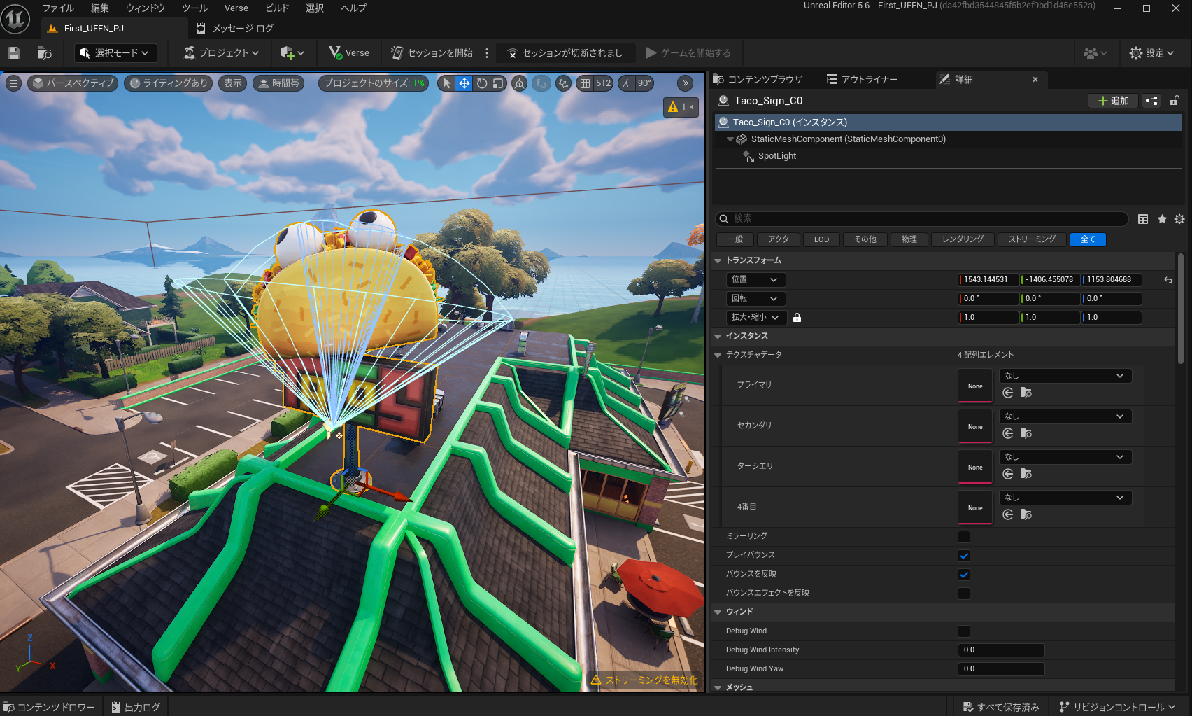Select the SpotLight component row
The height and width of the screenshot is (716, 1192).
(948, 156)
